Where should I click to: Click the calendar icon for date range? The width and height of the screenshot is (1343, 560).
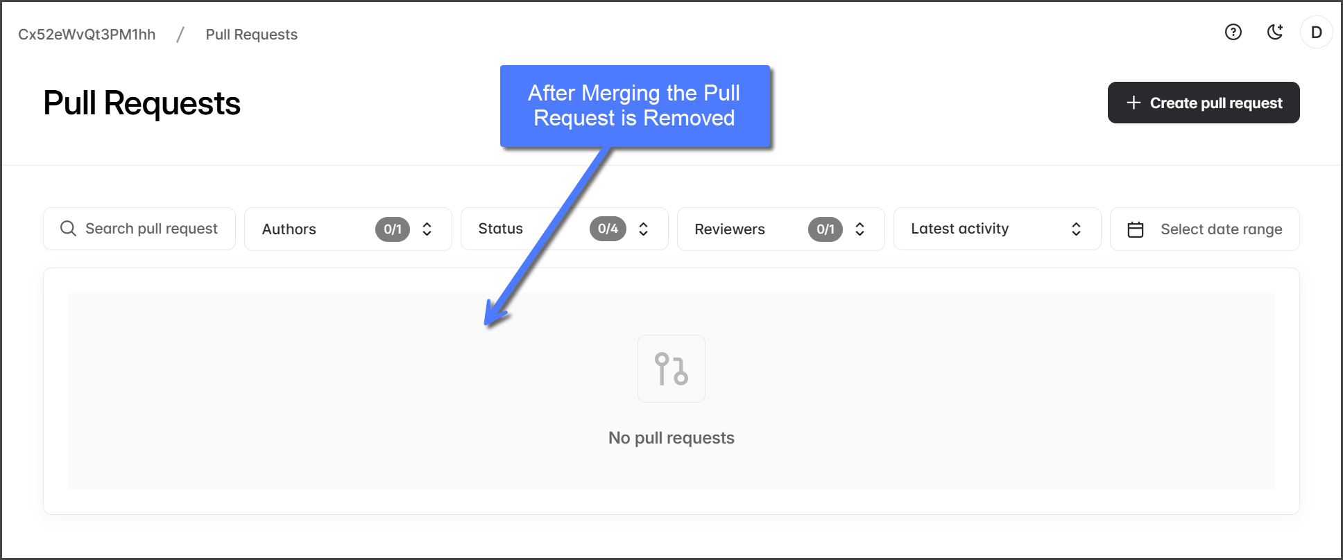coord(1136,229)
